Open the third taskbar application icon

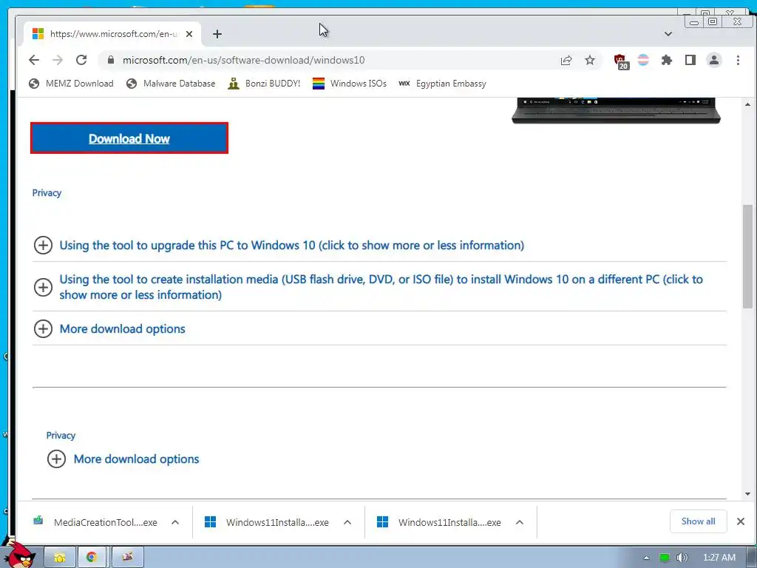(x=127, y=558)
